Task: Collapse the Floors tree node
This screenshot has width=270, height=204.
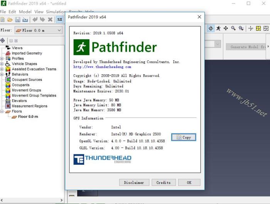Action: pyautogui.click(x=2, y=111)
